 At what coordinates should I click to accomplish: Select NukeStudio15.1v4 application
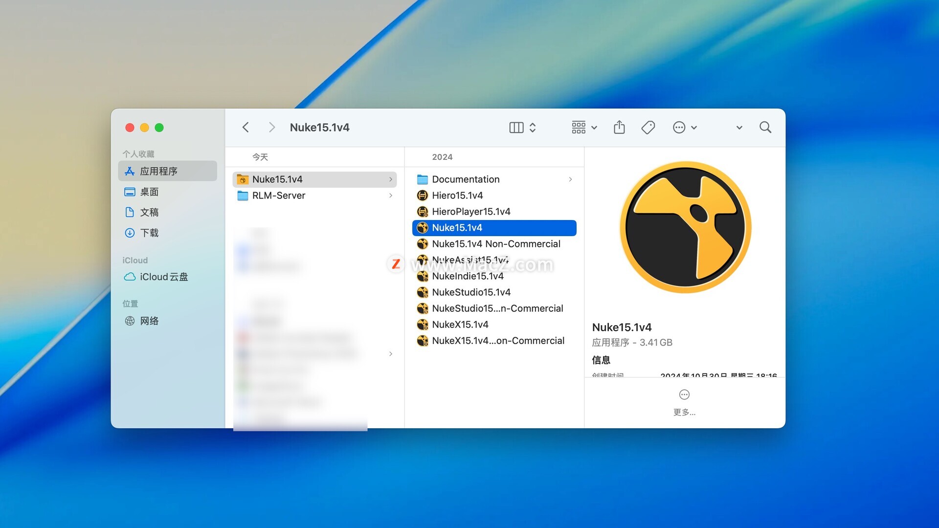click(494, 292)
